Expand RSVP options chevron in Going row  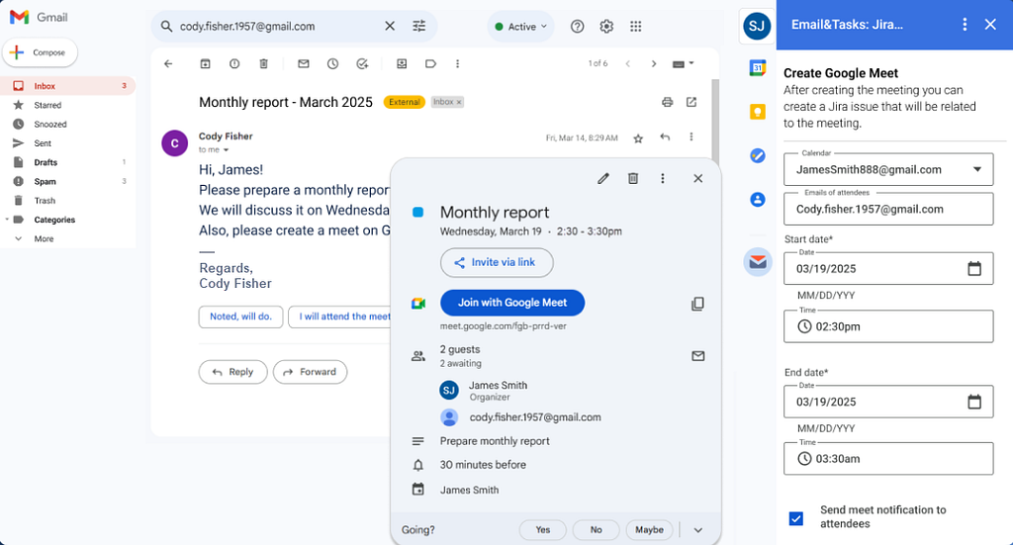[697, 530]
